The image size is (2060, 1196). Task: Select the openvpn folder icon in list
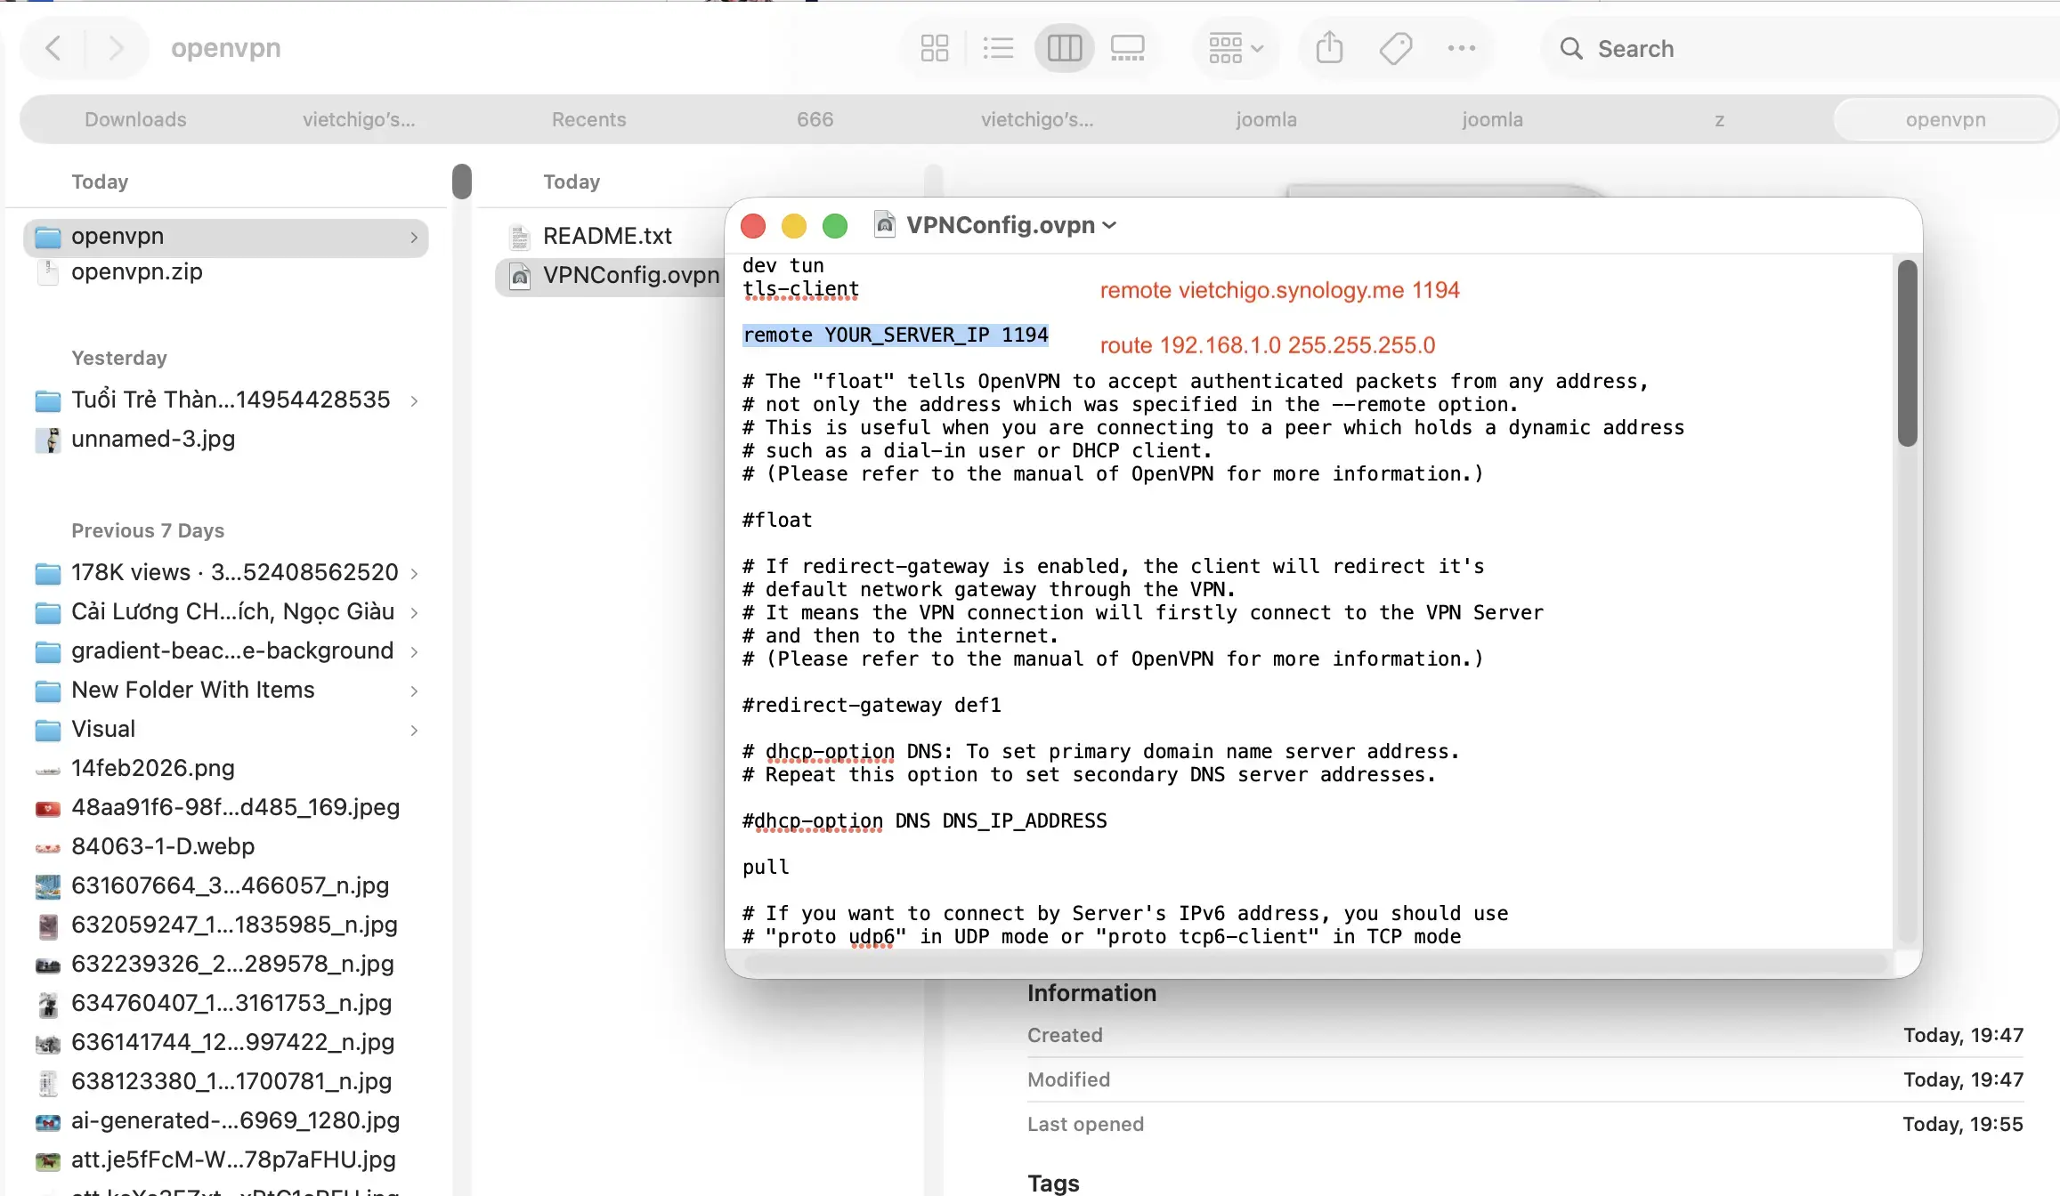click(48, 237)
